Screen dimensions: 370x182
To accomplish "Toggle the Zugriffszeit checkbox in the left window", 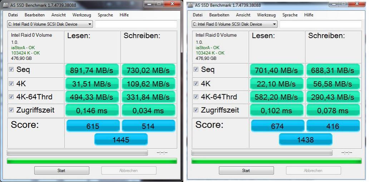I will (x=11, y=110).
